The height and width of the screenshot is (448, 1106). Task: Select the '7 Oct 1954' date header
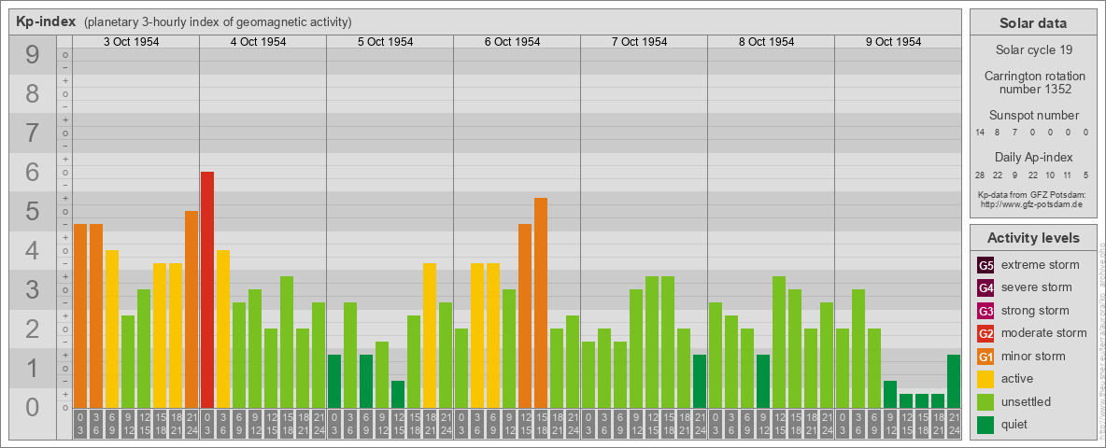(x=640, y=42)
